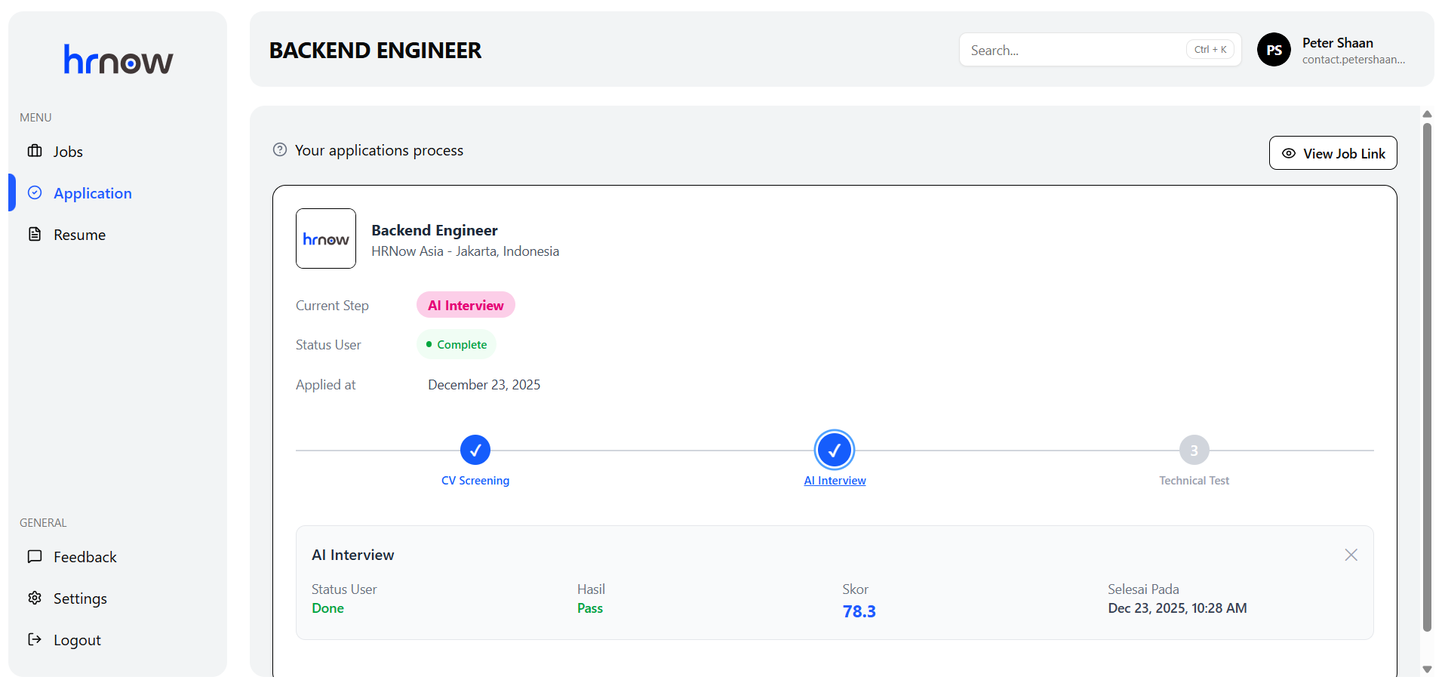Image resolution: width=1445 pixels, height=683 pixels.
Task: Open the Peter Shaan account name
Action: pos(1337,43)
